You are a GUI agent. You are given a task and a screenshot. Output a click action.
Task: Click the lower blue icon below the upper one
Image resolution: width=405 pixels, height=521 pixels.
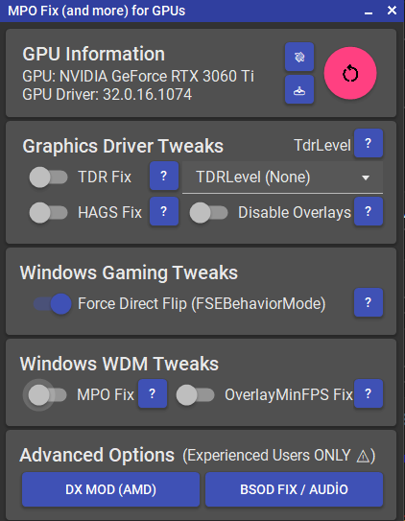pos(299,89)
